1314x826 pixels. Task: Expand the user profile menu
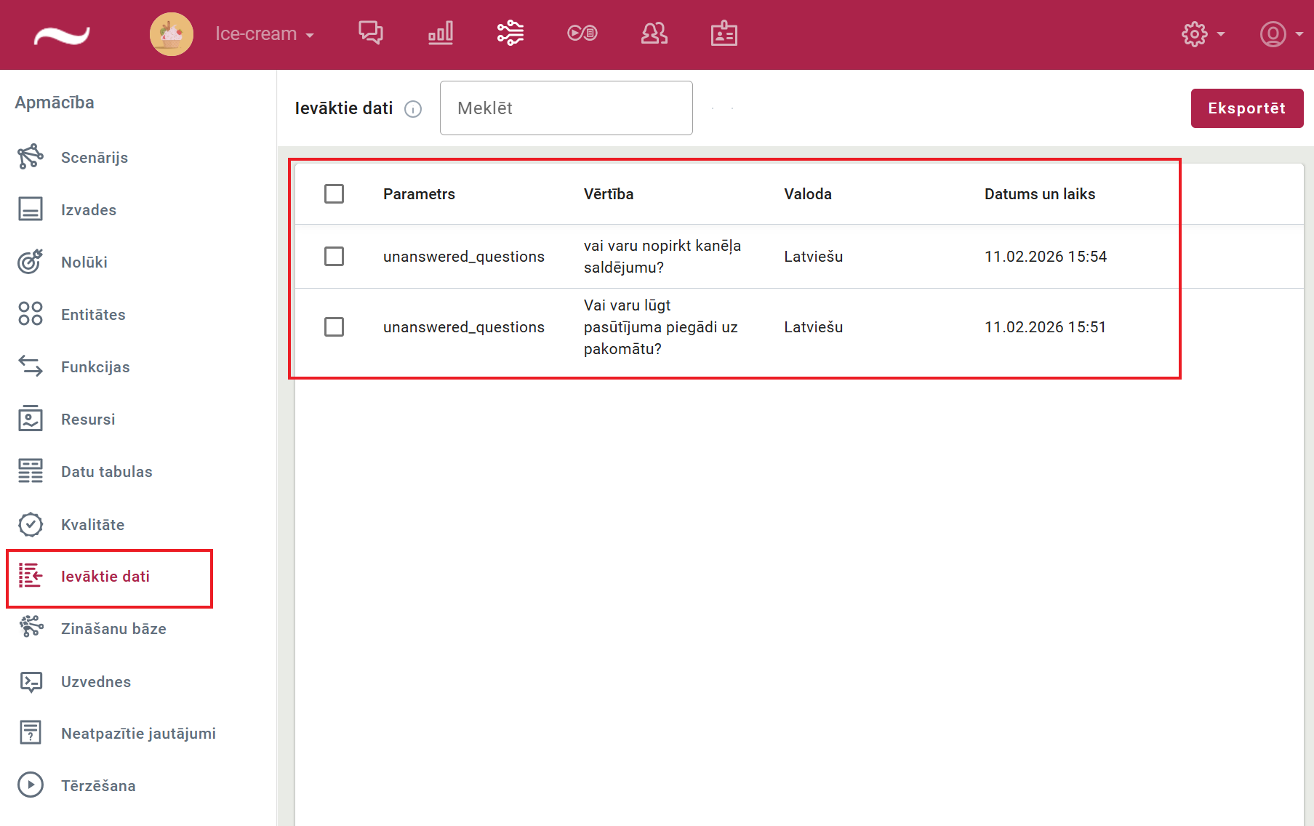click(x=1281, y=34)
